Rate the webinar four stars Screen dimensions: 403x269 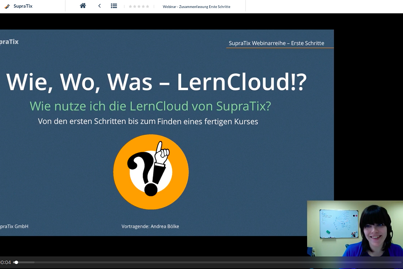[143, 6]
